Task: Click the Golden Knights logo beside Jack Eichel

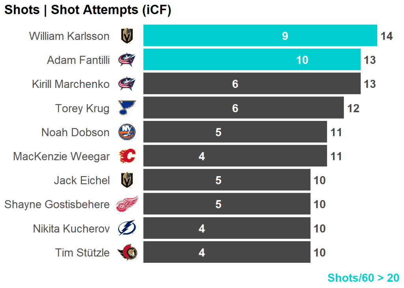Action: 127,180
